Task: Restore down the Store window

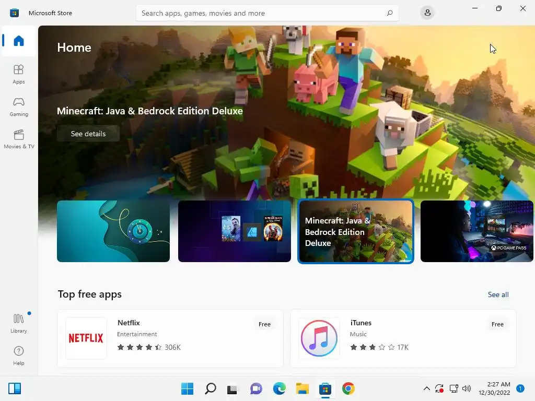Action: tap(499, 8)
